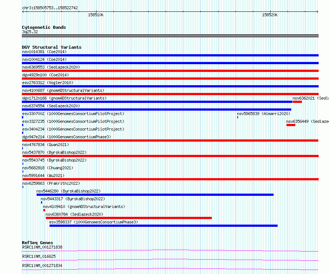Click the 3q25.32 cytogenetic band bar
This screenshot has width=329, height=274.
pyautogui.click(x=170, y=36)
